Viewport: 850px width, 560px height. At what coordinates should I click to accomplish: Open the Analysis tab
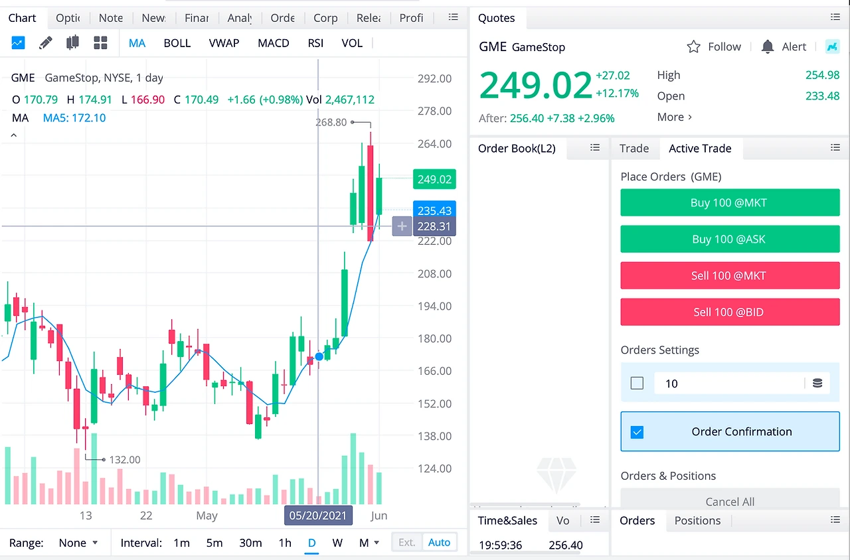[x=239, y=18]
